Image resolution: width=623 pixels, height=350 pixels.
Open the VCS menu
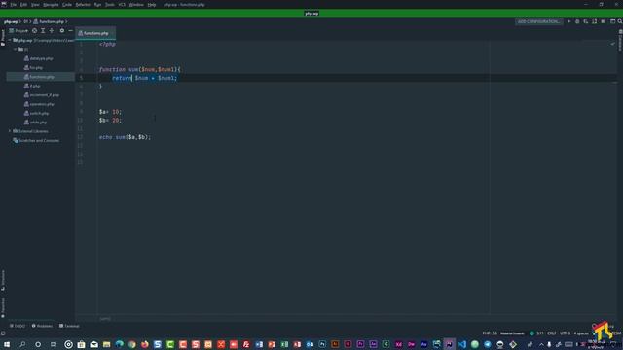122,4
